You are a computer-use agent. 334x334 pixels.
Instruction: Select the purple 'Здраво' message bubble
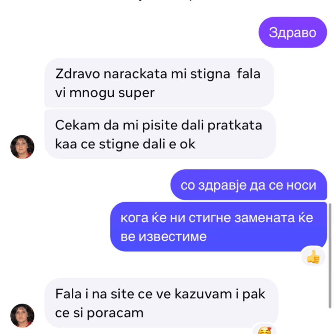point(293,32)
